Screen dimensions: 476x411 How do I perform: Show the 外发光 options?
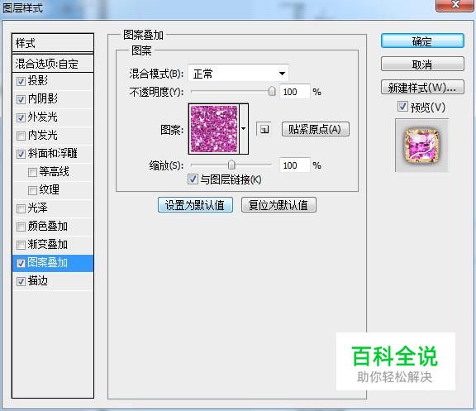[x=43, y=117]
